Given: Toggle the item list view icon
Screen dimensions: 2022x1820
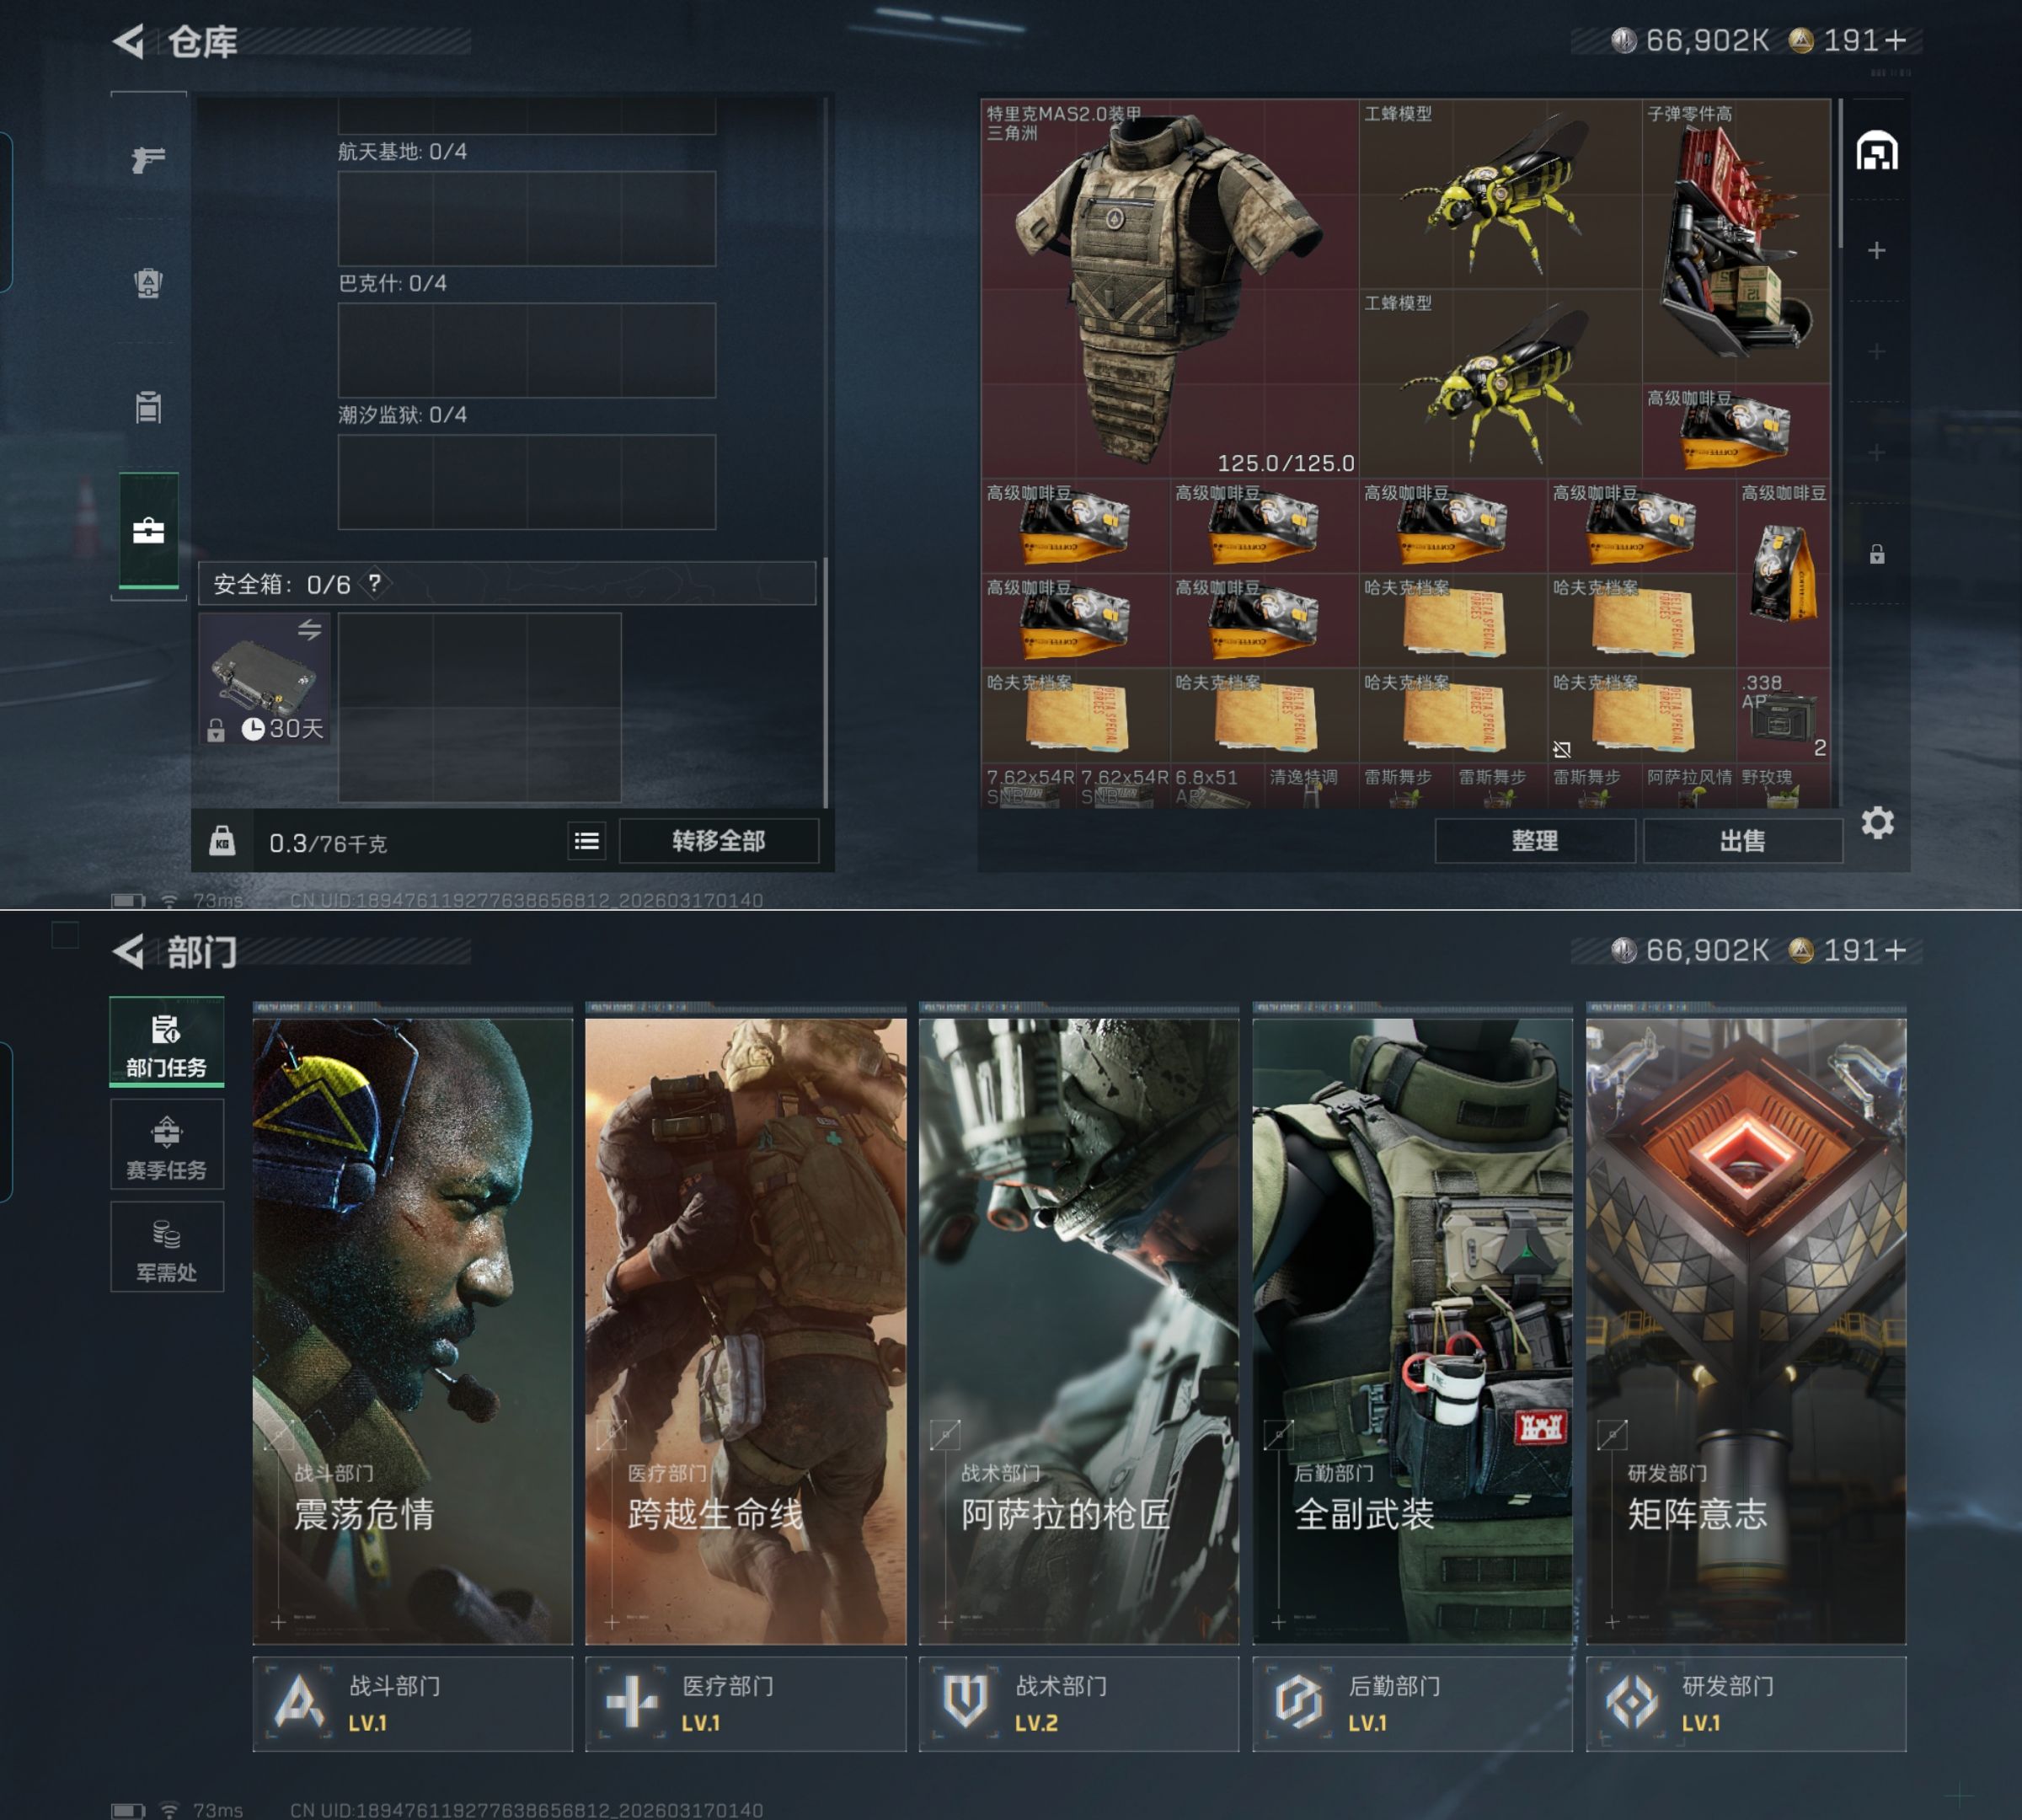Looking at the screenshot, I should pyautogui.click(x=587, y=841).
